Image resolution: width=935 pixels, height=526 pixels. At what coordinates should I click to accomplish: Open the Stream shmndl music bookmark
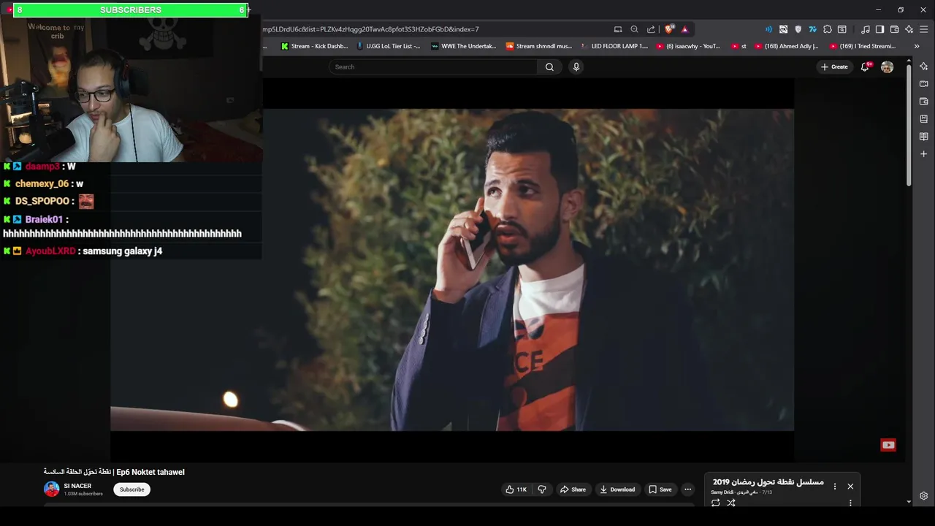[x=539, y=46]
